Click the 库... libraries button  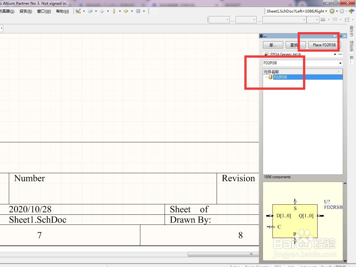[273, 45]
